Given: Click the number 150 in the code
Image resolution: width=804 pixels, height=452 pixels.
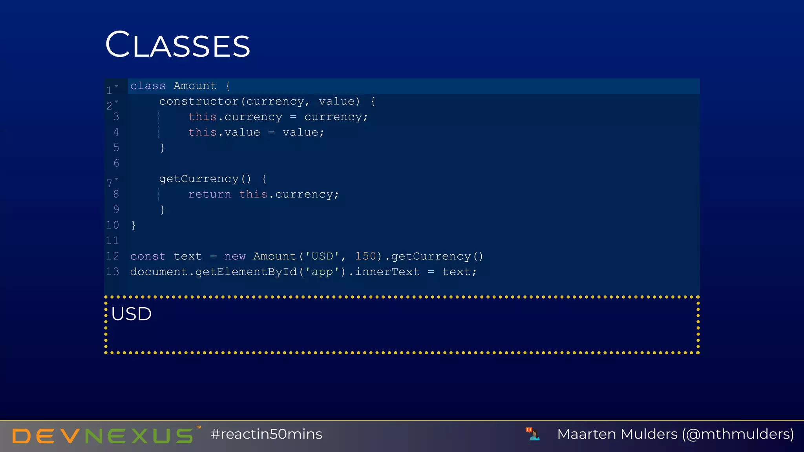Looking at the screenshot, I should coord(365,256).
